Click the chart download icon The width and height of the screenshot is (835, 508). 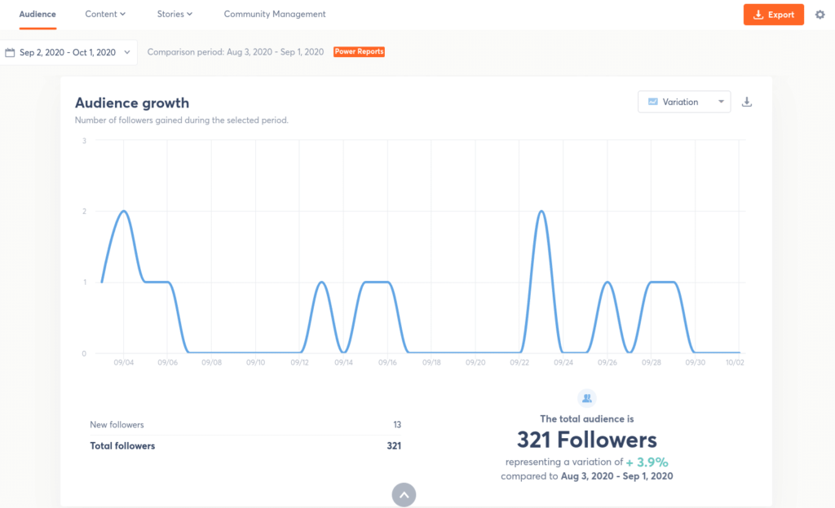(746, 102)
